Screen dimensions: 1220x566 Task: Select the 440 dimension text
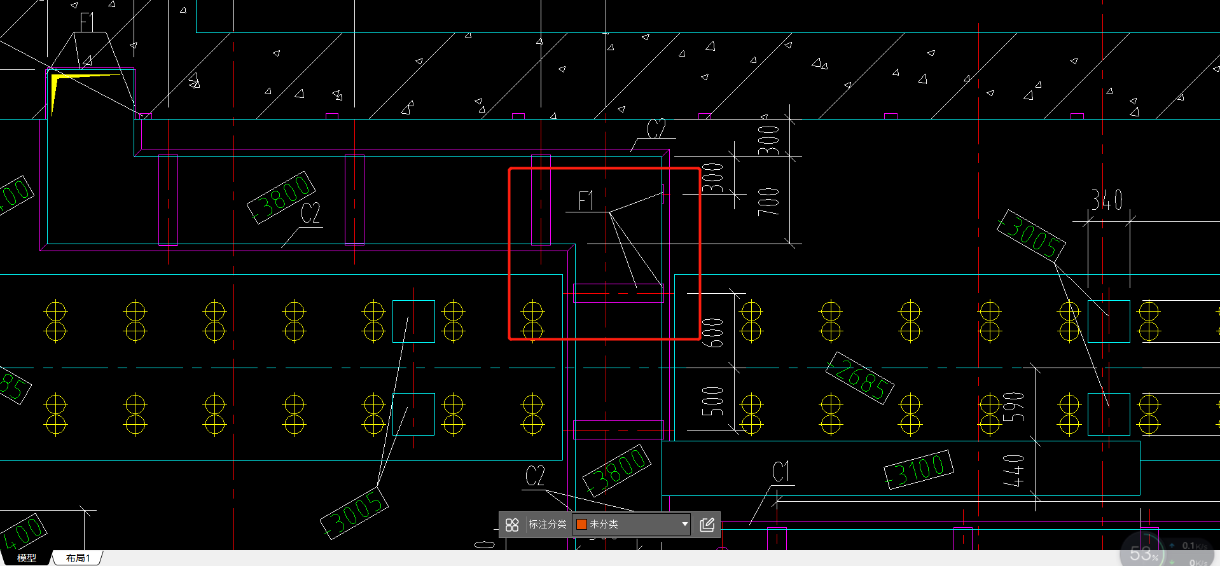coord(1013,471)
